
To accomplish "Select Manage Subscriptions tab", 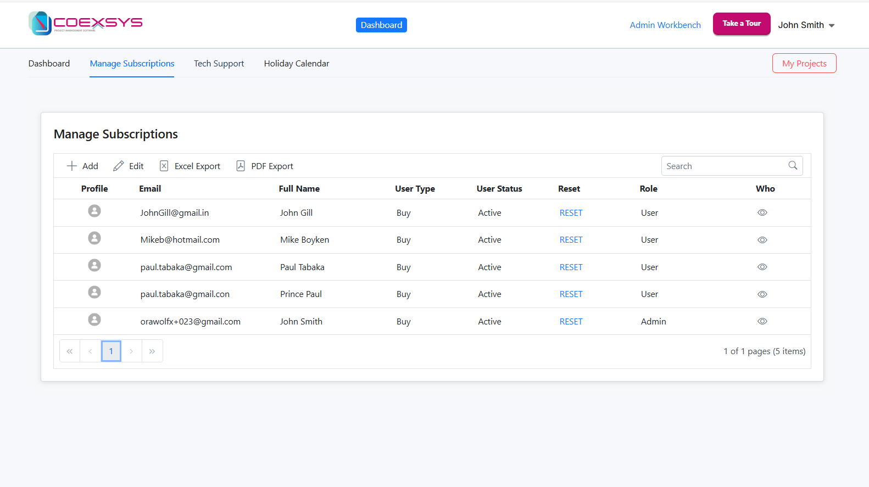I will pyautogui.click(x=132, y=64).
